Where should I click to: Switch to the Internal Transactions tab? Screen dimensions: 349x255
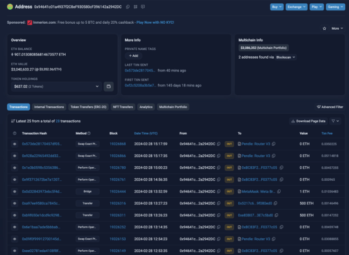click(49, 107)
